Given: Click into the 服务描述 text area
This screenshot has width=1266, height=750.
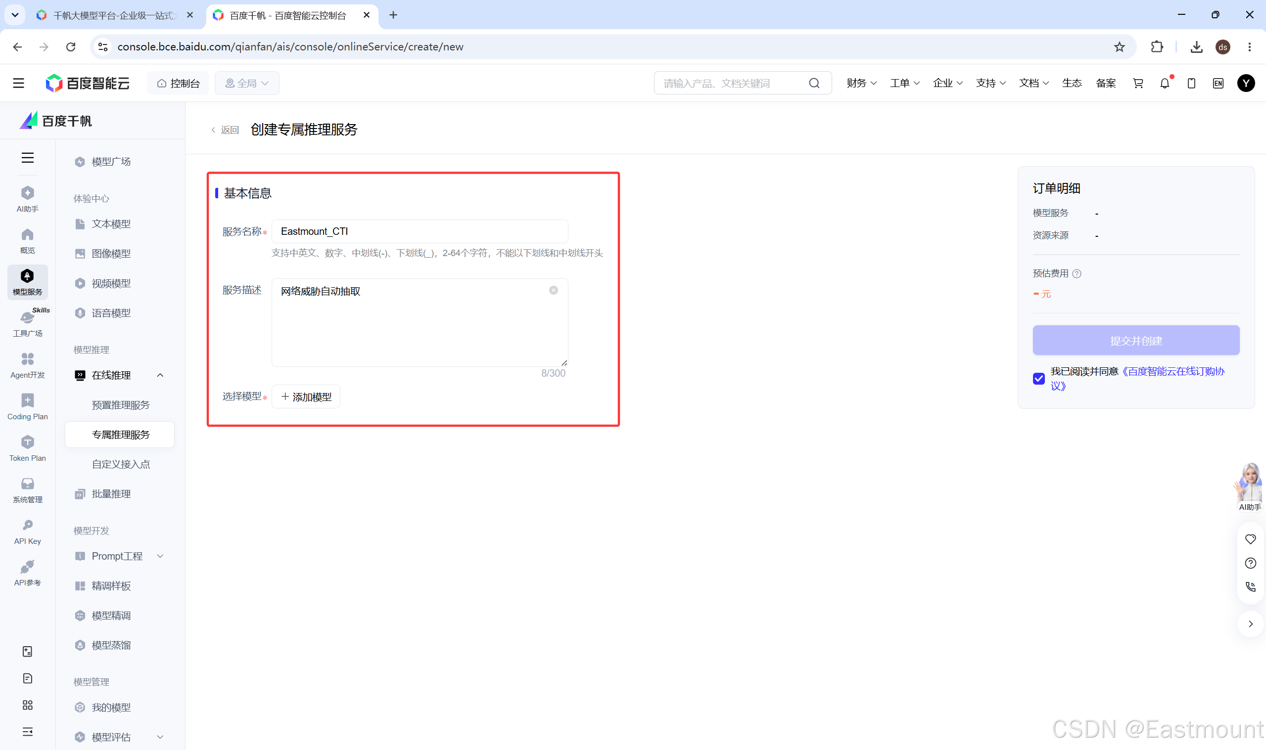Looking at the screenshot, I should click(x=420, y=322).
